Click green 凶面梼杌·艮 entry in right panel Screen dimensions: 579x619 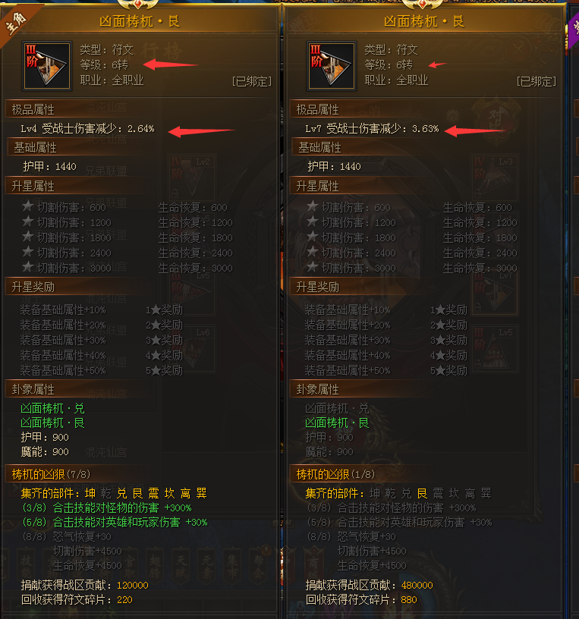tap(337, 423)
